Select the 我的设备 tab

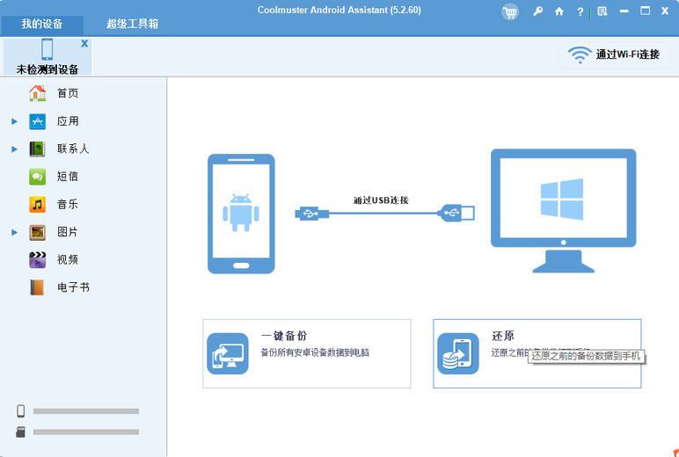coord(42,24)
